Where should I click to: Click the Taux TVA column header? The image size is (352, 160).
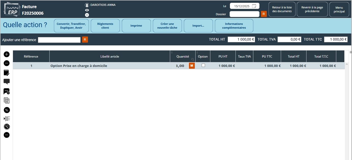244,56
